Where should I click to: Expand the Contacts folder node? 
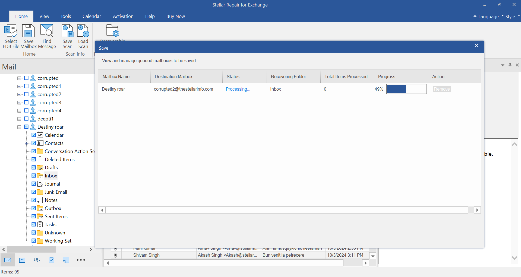pyautogui.click(x=26, y=143)
